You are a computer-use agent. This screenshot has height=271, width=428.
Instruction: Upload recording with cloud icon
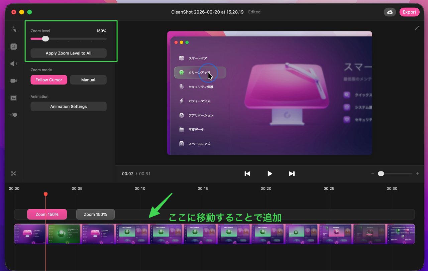click(x=390, y=12)
